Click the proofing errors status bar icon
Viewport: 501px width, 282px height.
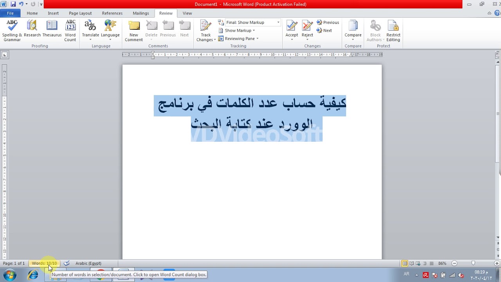click(67, 263)
